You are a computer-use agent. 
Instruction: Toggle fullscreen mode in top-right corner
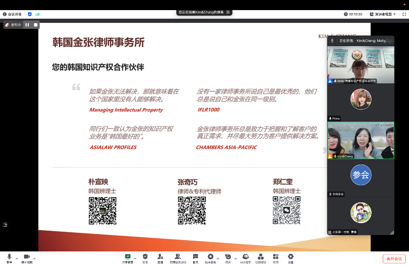pyautogui.click(x=404, y=14)
